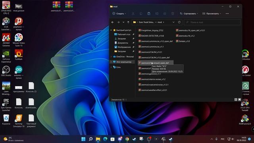Image resolution: width=254 pixels, height=143 pixels.
Task: Click psiphon3 shortcut desktop icon
Action: click(19, 24)
